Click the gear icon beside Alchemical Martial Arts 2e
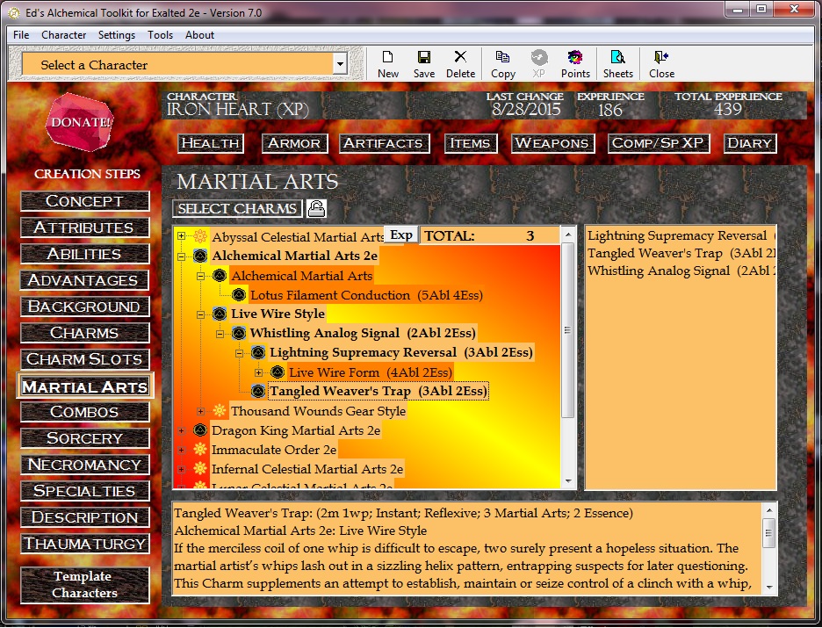822x628 pixels. coord(200,256)
